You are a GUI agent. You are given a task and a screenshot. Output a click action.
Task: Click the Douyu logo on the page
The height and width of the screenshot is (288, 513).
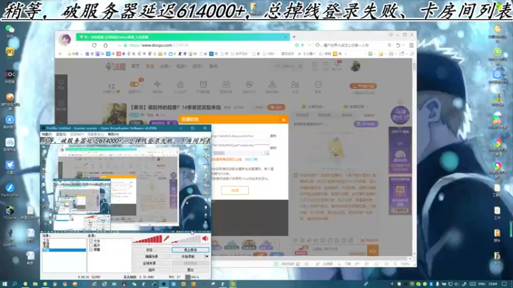point(115,67)
